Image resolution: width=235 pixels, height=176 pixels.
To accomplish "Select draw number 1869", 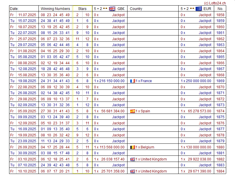I will coord(220,81).
